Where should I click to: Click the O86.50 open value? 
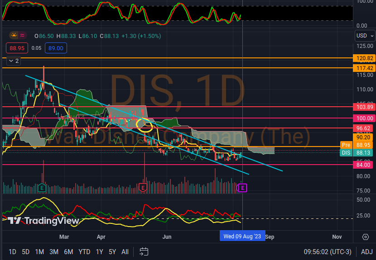click(x=44, y=36)
